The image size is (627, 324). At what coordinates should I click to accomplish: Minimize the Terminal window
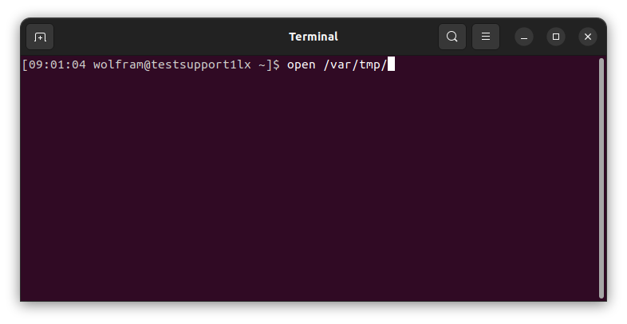524,37
